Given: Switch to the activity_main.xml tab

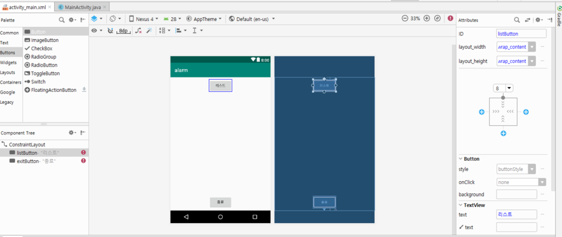Looking at the screenshot, I should [x=27, y=7].
